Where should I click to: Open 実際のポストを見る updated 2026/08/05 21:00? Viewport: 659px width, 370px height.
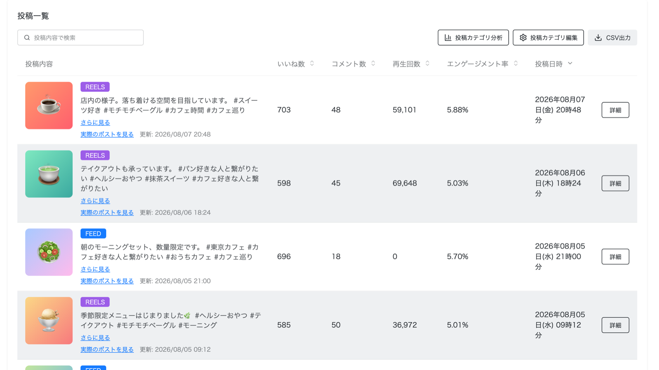pos(107,281)
